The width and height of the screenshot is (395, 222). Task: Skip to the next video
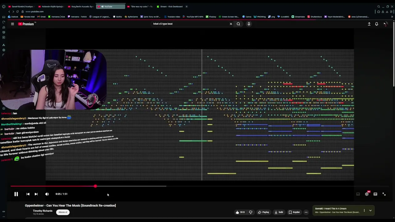click(36, 194)
